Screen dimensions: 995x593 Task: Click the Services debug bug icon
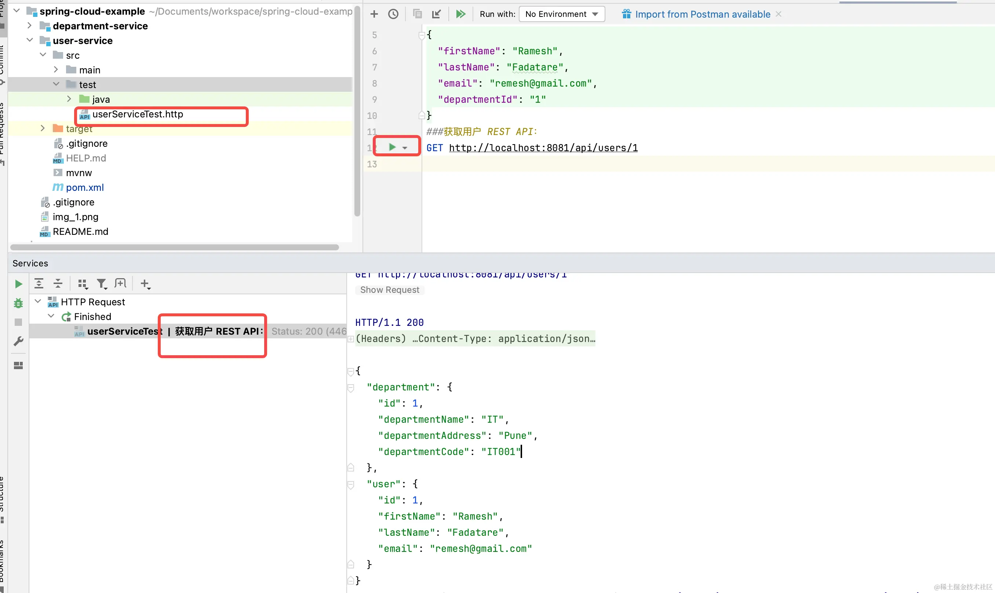click(18, 303)
